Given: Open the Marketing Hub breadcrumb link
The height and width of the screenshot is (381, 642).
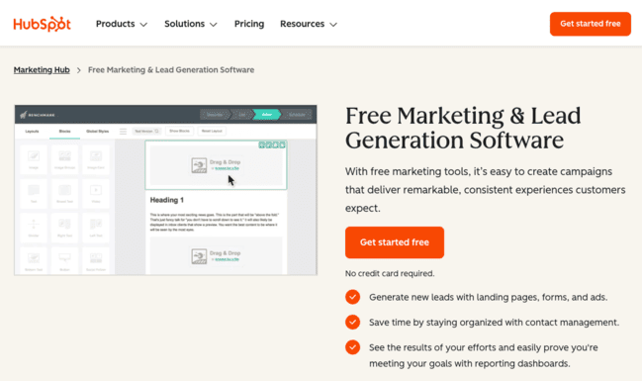Looking at the screenshot, I should (x=42, y=70).
